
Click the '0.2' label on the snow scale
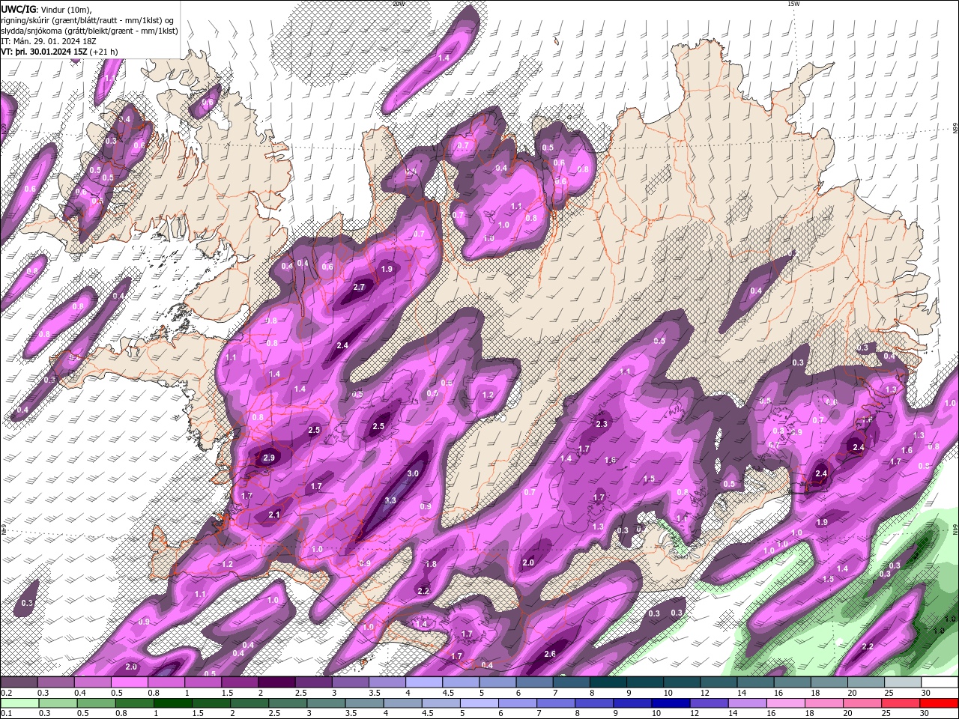(6, 693)
